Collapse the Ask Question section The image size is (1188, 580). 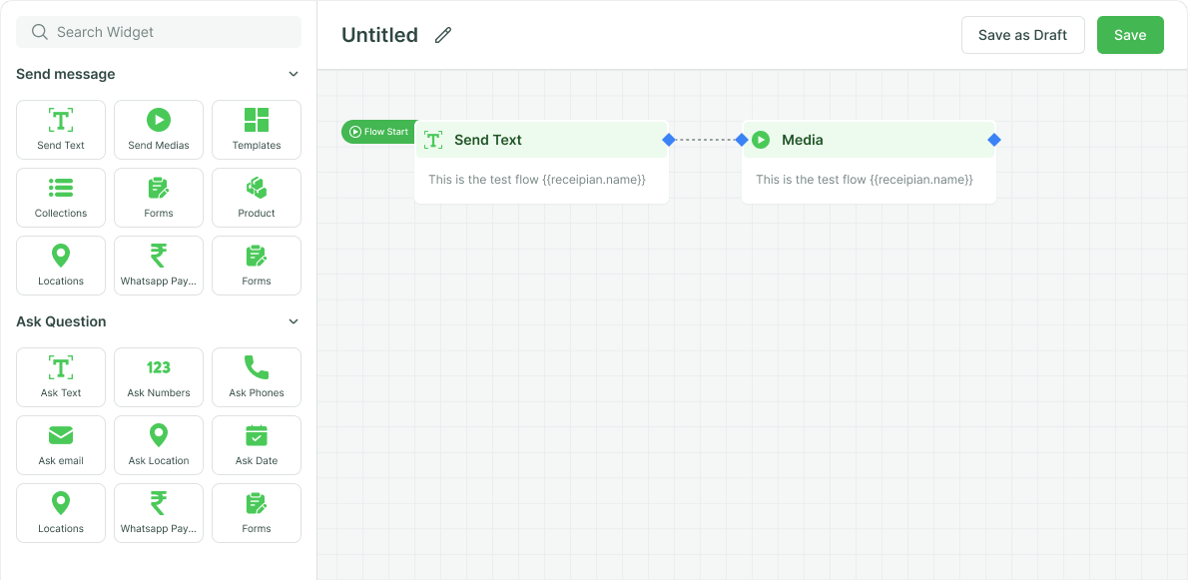point(293,321)
